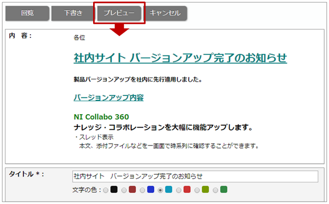
Task: Click the cyan color swatch
Action: click(169, 189)
